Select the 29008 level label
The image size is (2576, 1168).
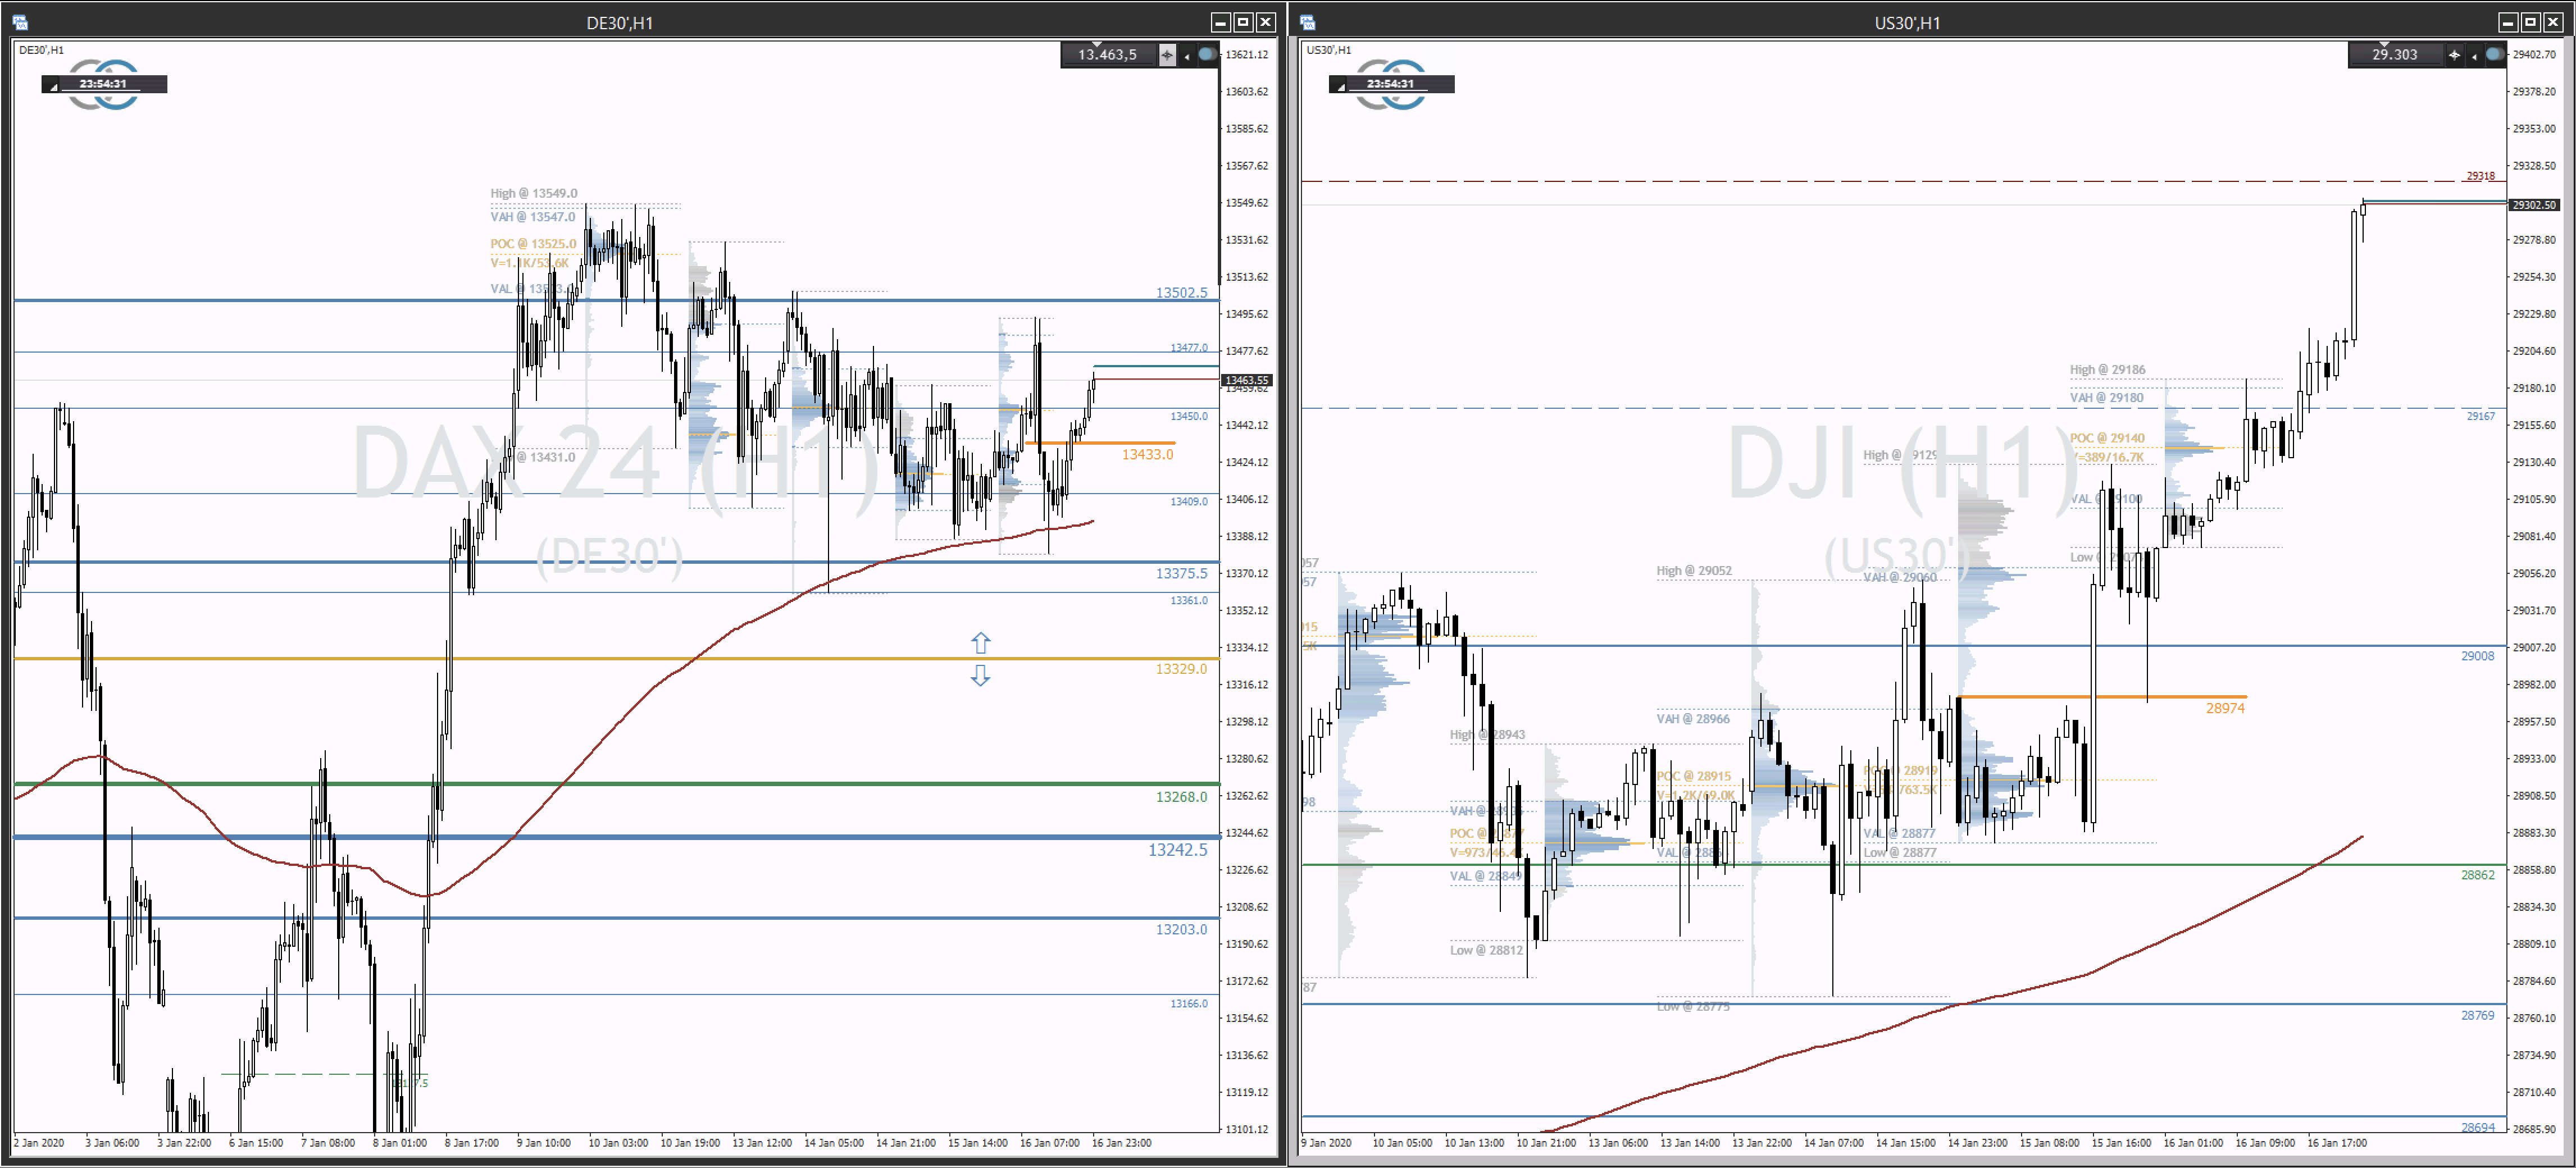pos(2477,655)
